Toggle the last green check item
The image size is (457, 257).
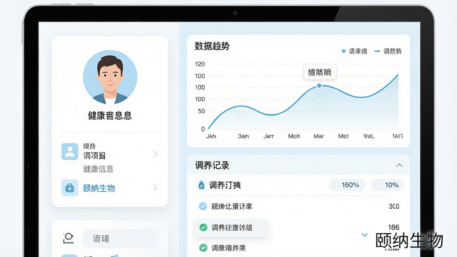click(x=203, y=248)
